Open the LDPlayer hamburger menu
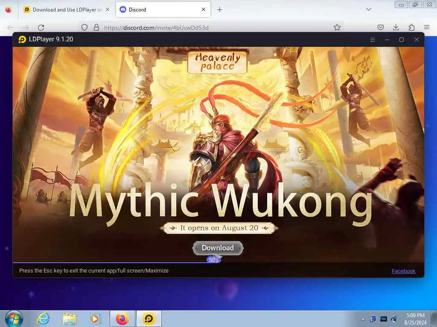 pos(372,40)
